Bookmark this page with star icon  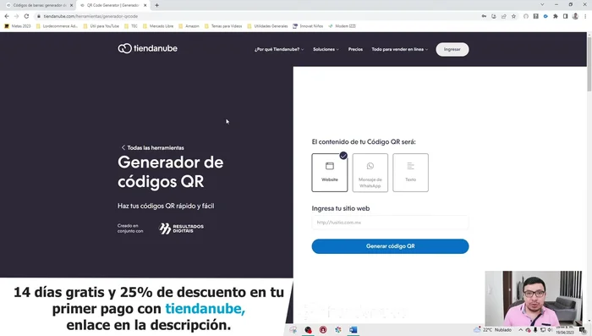pos(513,16)
